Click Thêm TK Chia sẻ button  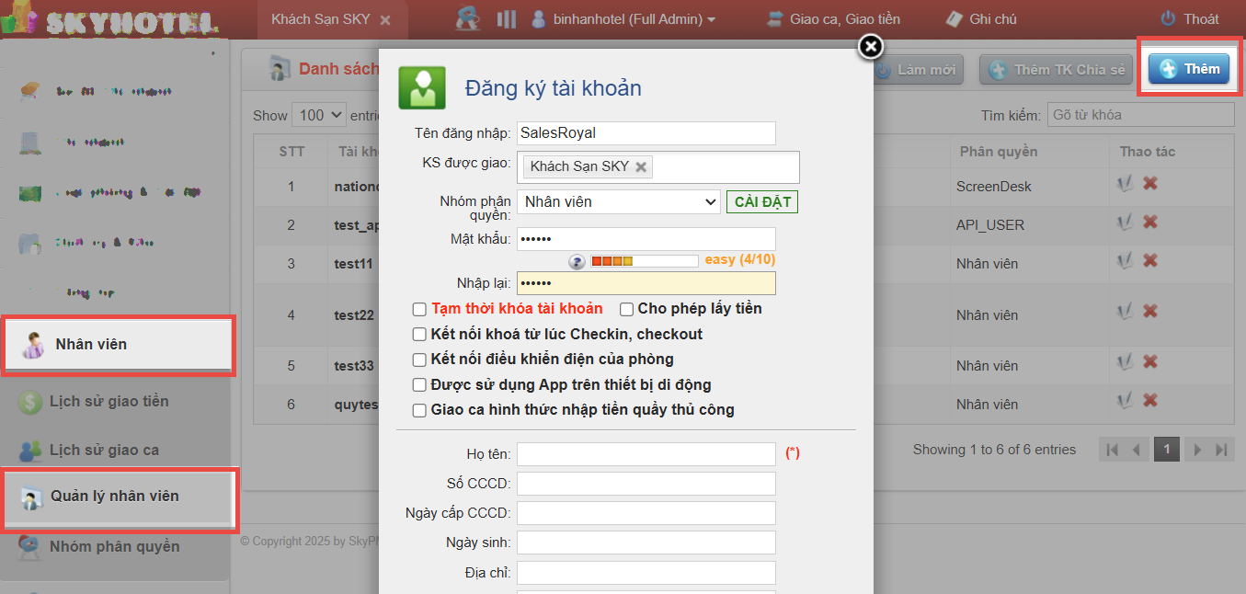(x=1056, y=70)
